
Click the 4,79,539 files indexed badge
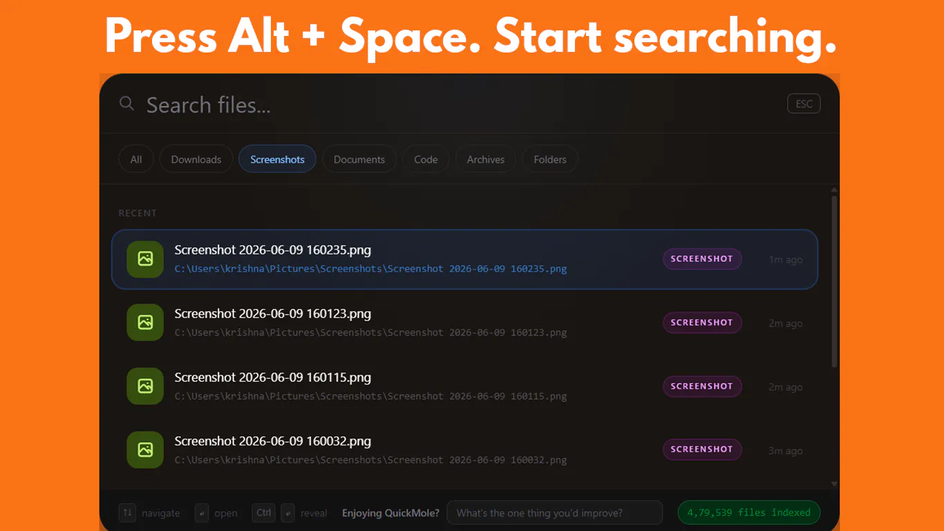(749, 512)
